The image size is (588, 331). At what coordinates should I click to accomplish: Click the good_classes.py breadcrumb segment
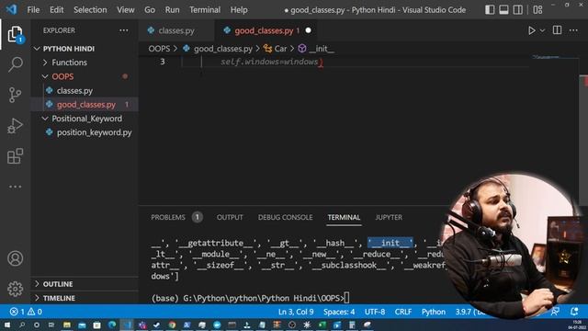(222, 49)
